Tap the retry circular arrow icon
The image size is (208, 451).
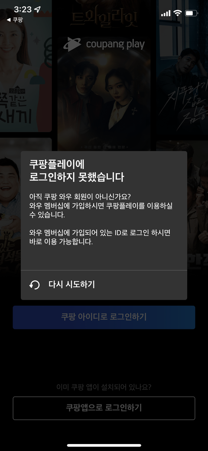[35, 285]
